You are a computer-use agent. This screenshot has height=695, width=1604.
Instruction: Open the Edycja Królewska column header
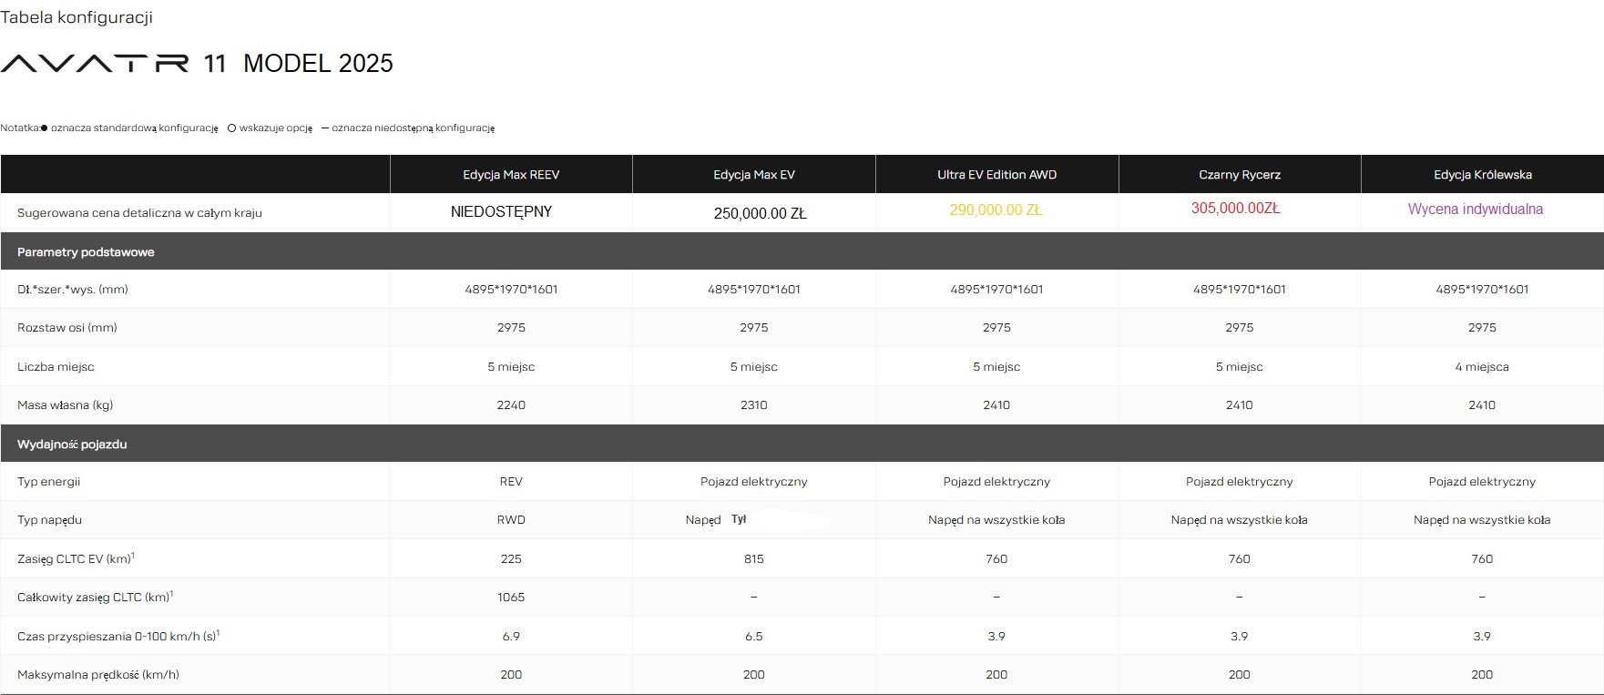tap(1482, 175)
